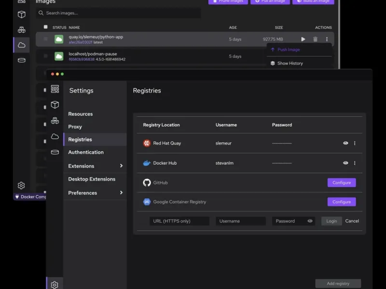Click the Login button
The height and width of the screenshot is (289, 386).
pyautogui.click(x=331, y=221)
